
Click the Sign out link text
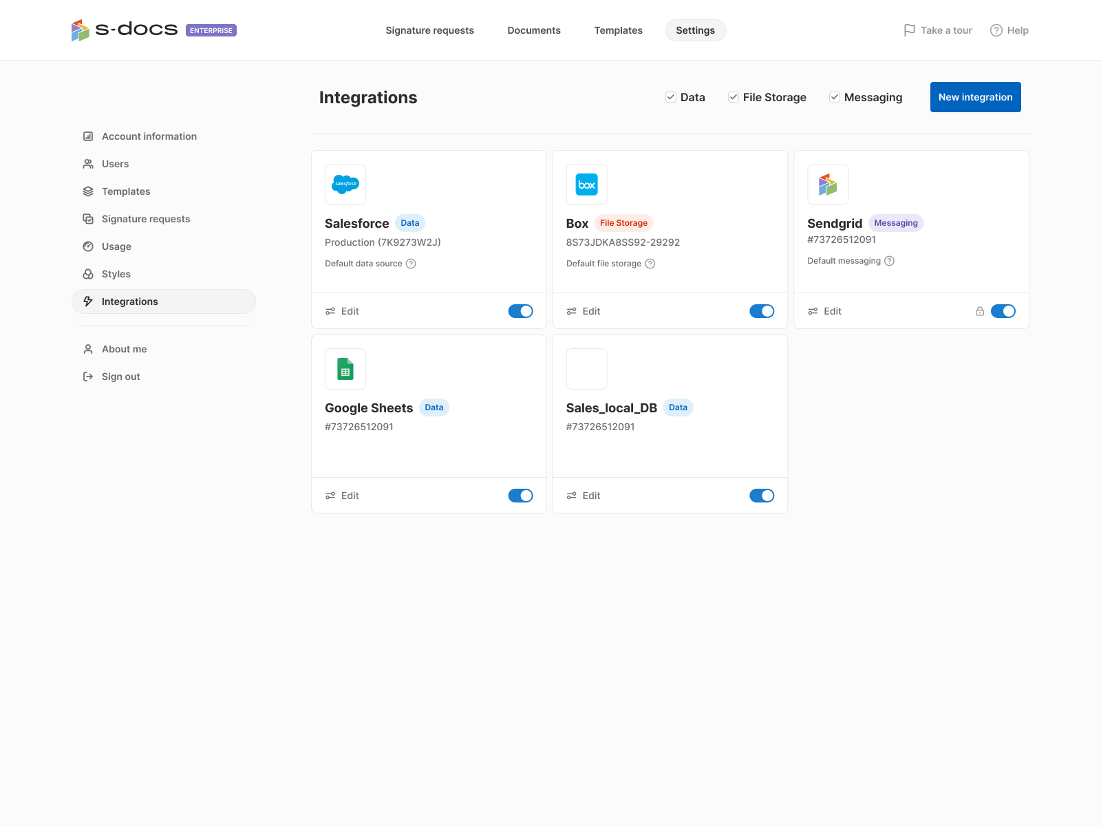click(121, 377)
